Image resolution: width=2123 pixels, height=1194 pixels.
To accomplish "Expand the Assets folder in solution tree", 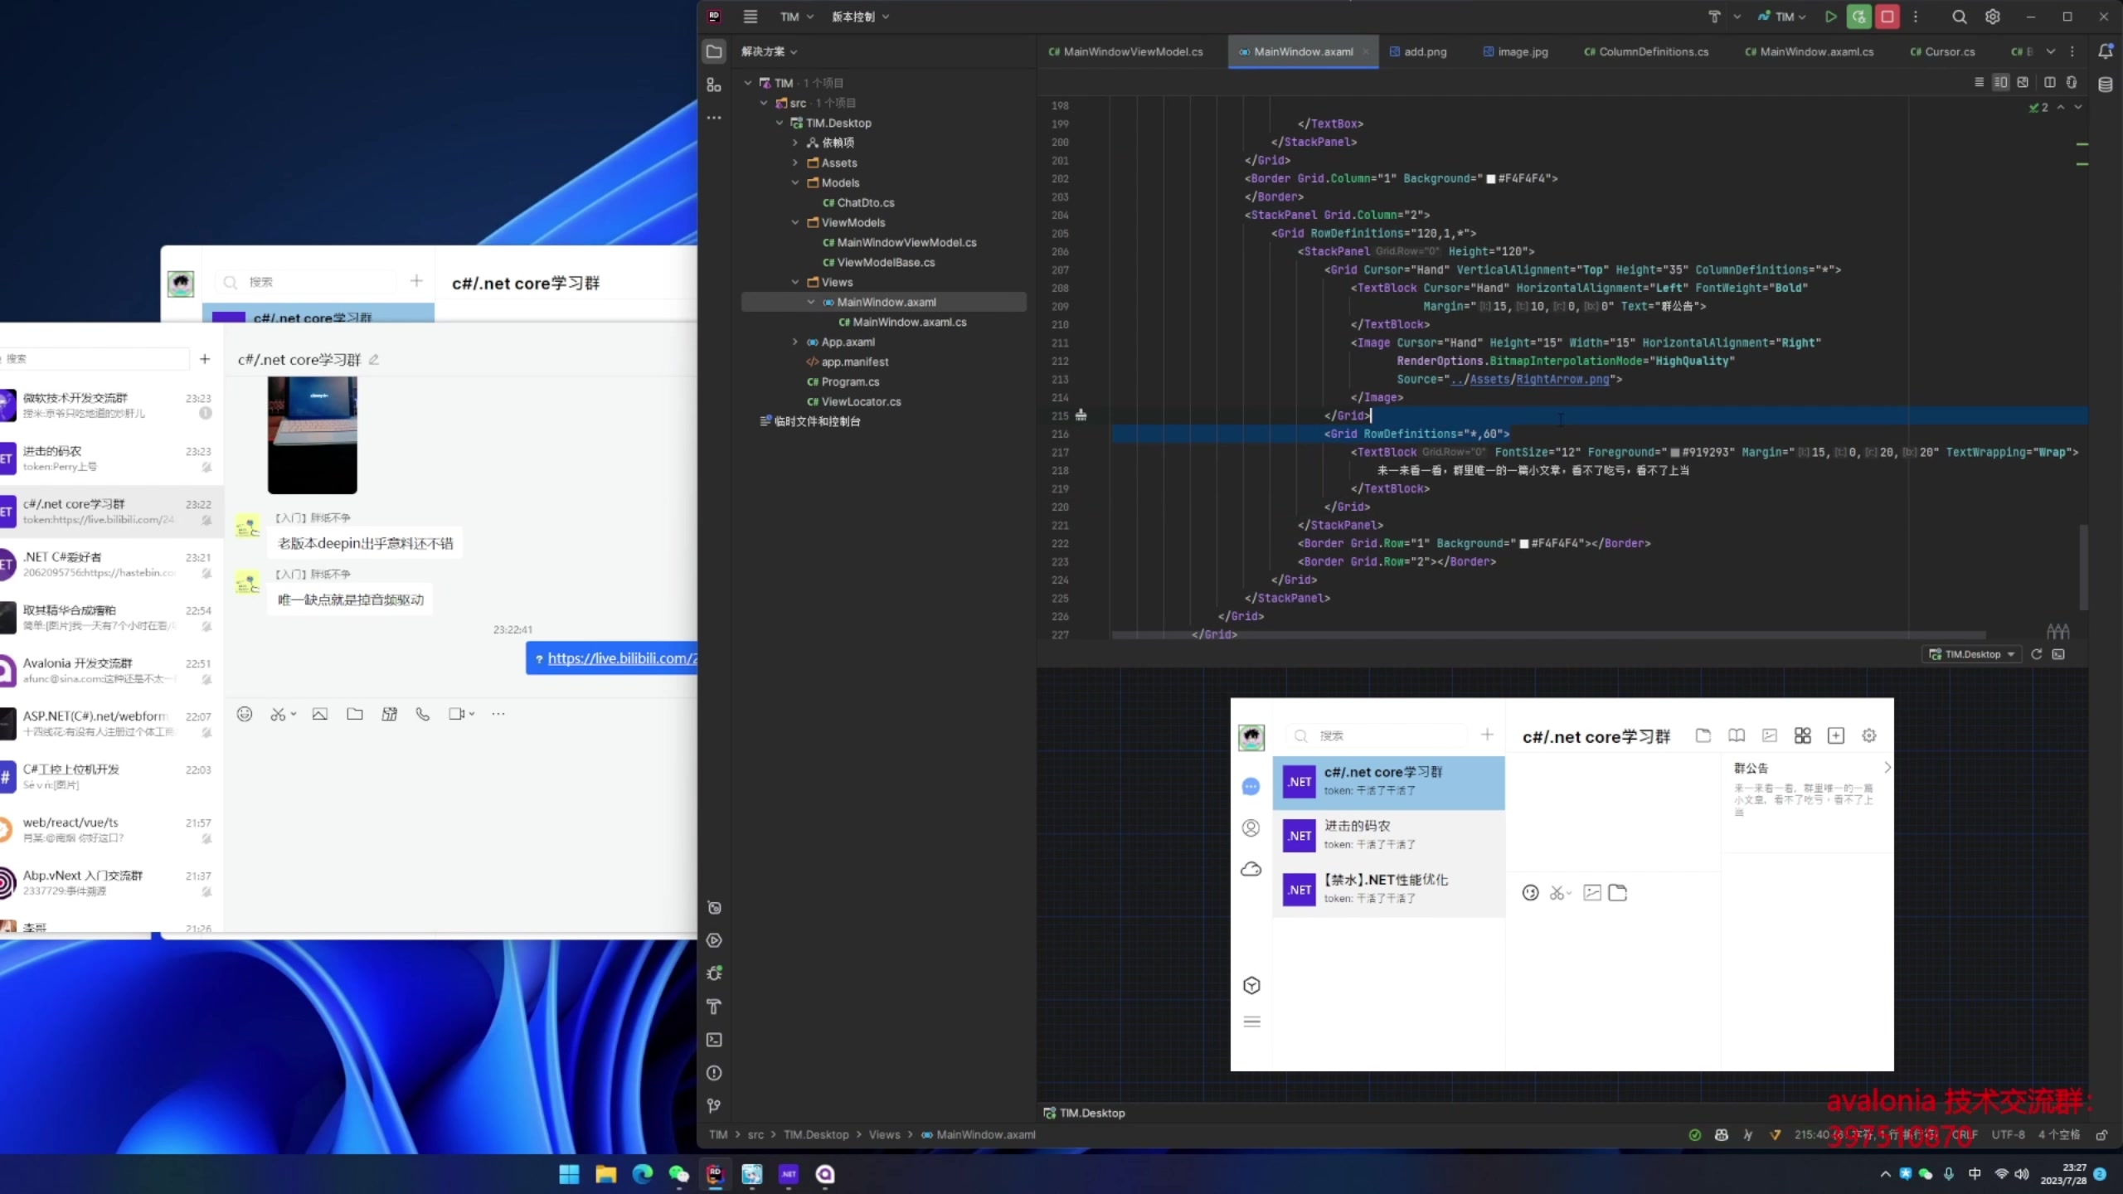I will click(795, 163).
